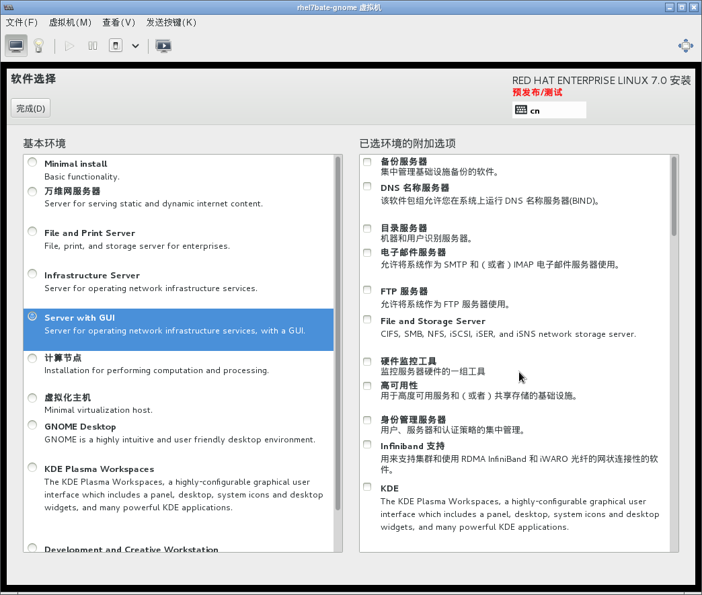Click the 完成(D) done button
The width and height of the screenshot is (702, 595).
click(x=30, y=108)
